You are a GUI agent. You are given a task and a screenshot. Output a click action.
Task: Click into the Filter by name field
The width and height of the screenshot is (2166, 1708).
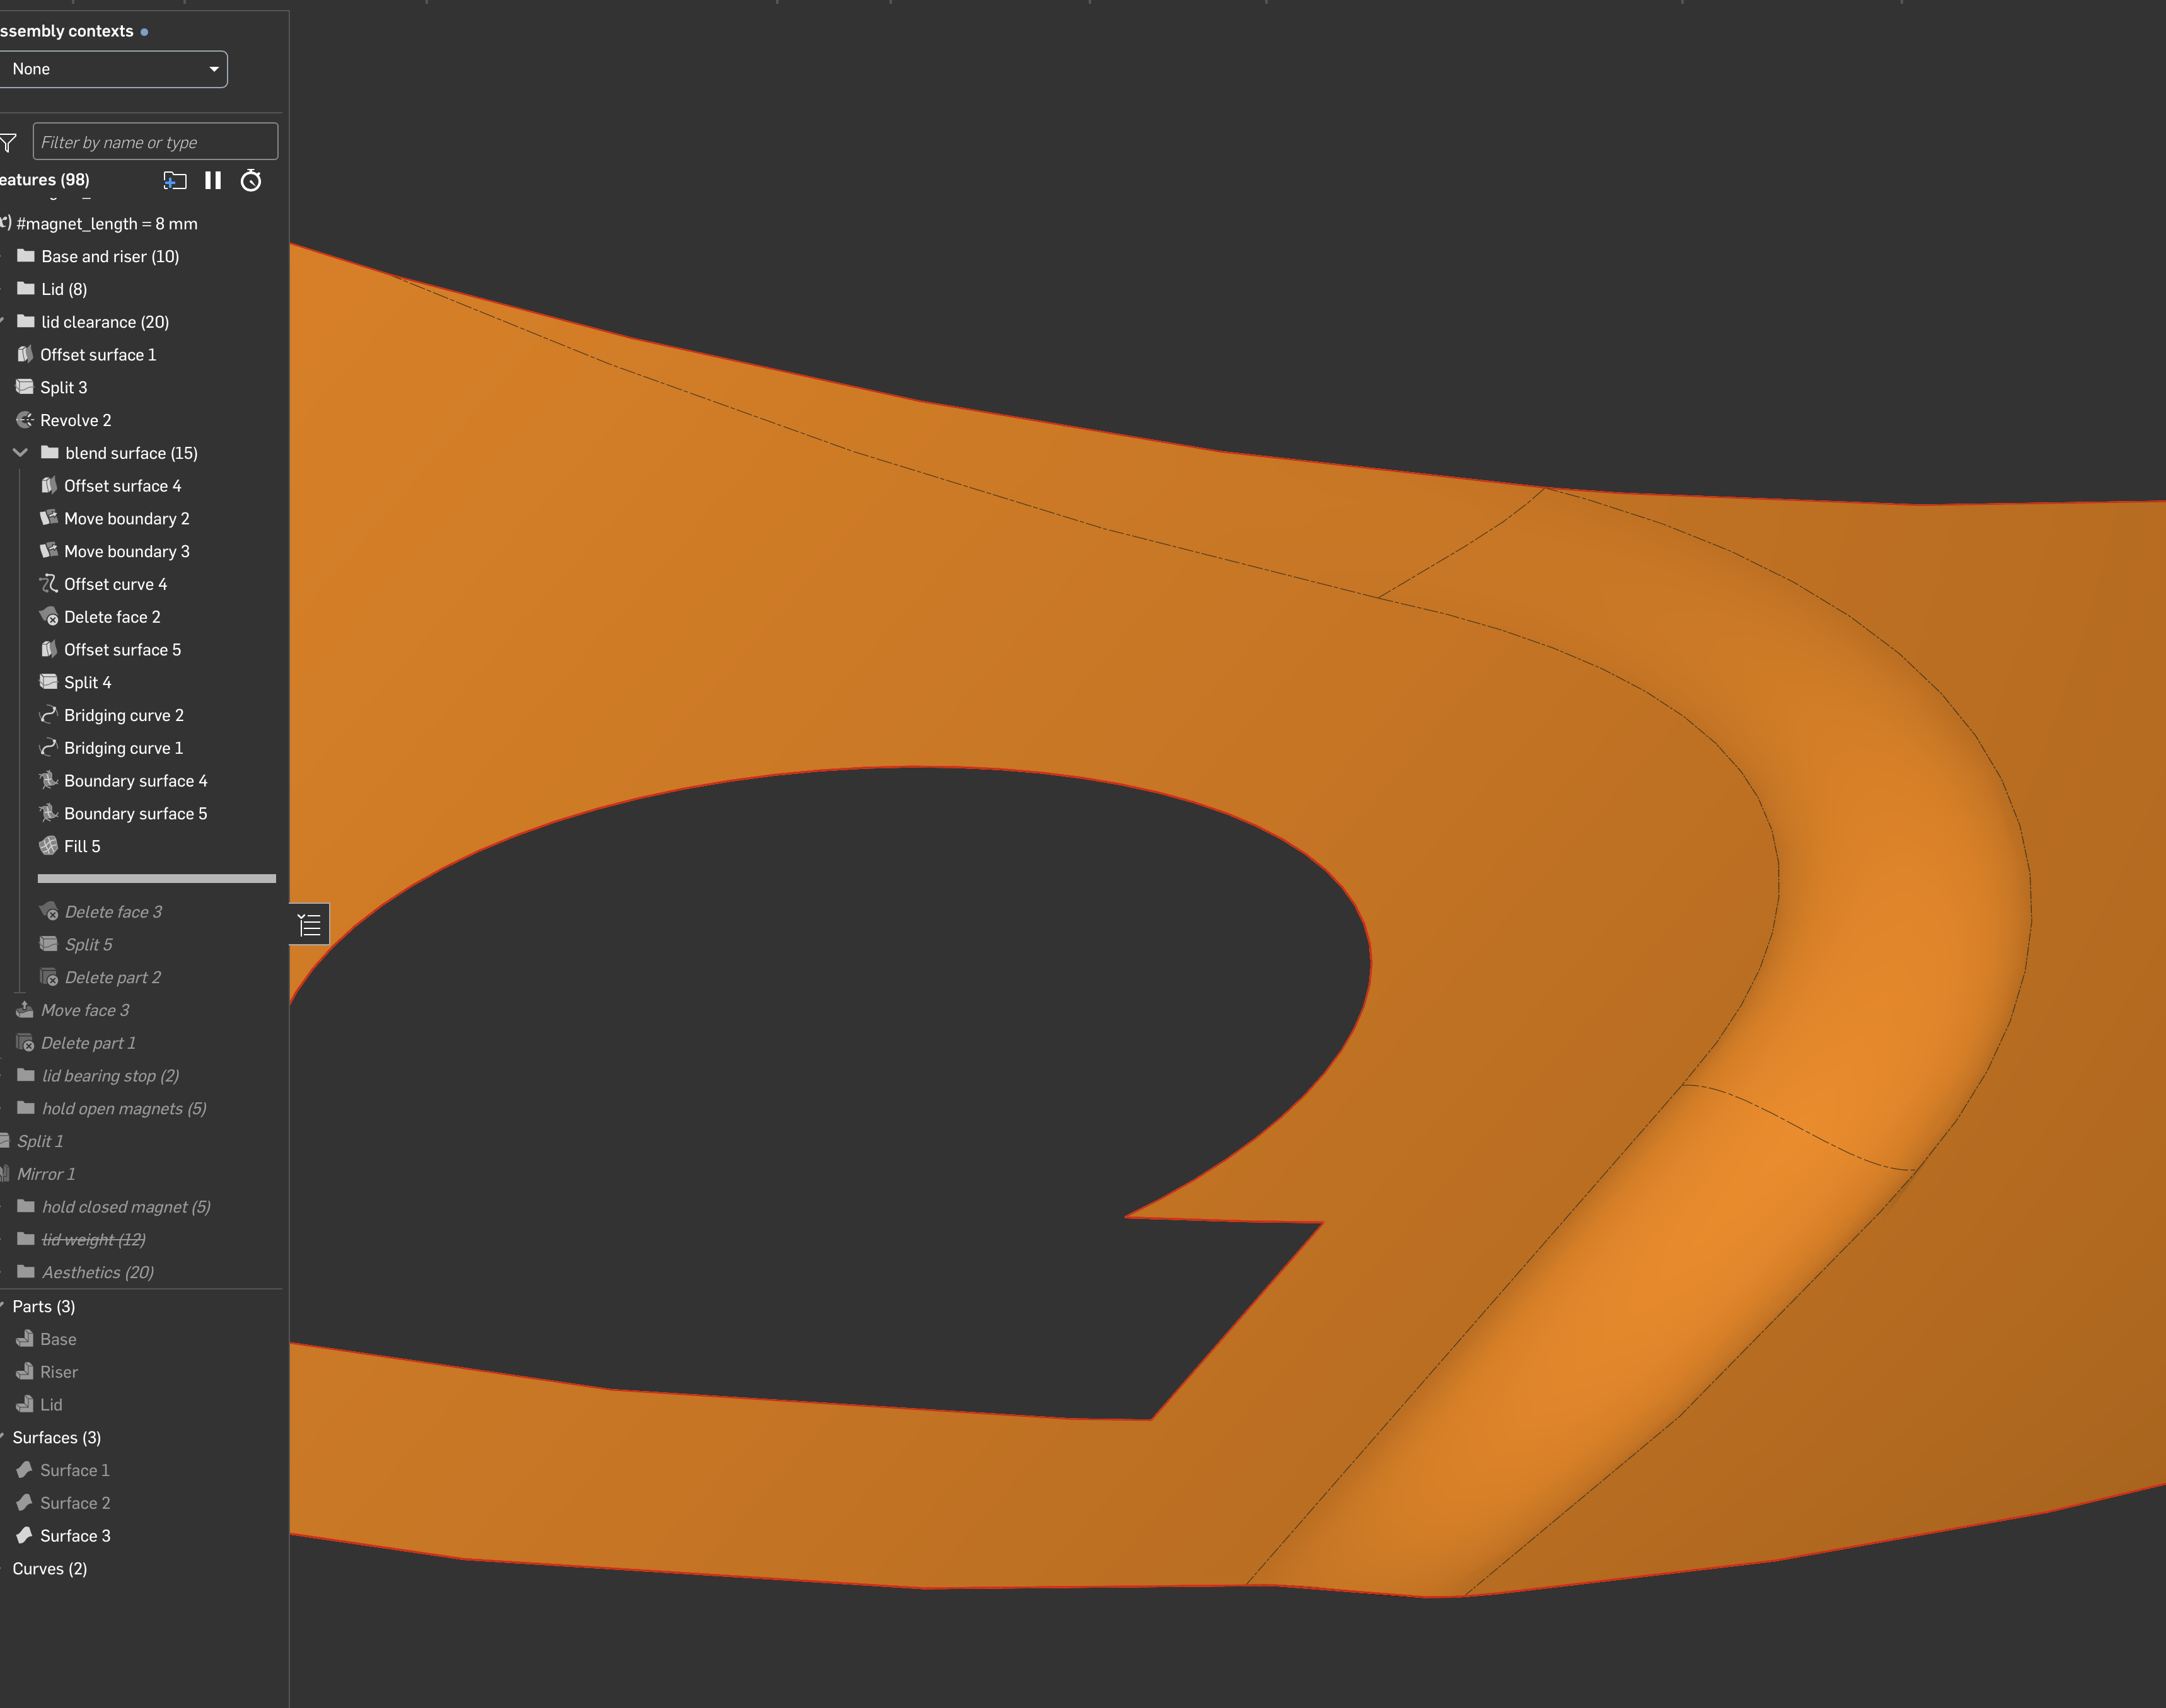click(x=155, y=142)
